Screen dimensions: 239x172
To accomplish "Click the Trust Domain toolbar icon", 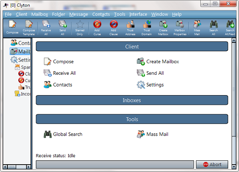I will coord(146,28).
